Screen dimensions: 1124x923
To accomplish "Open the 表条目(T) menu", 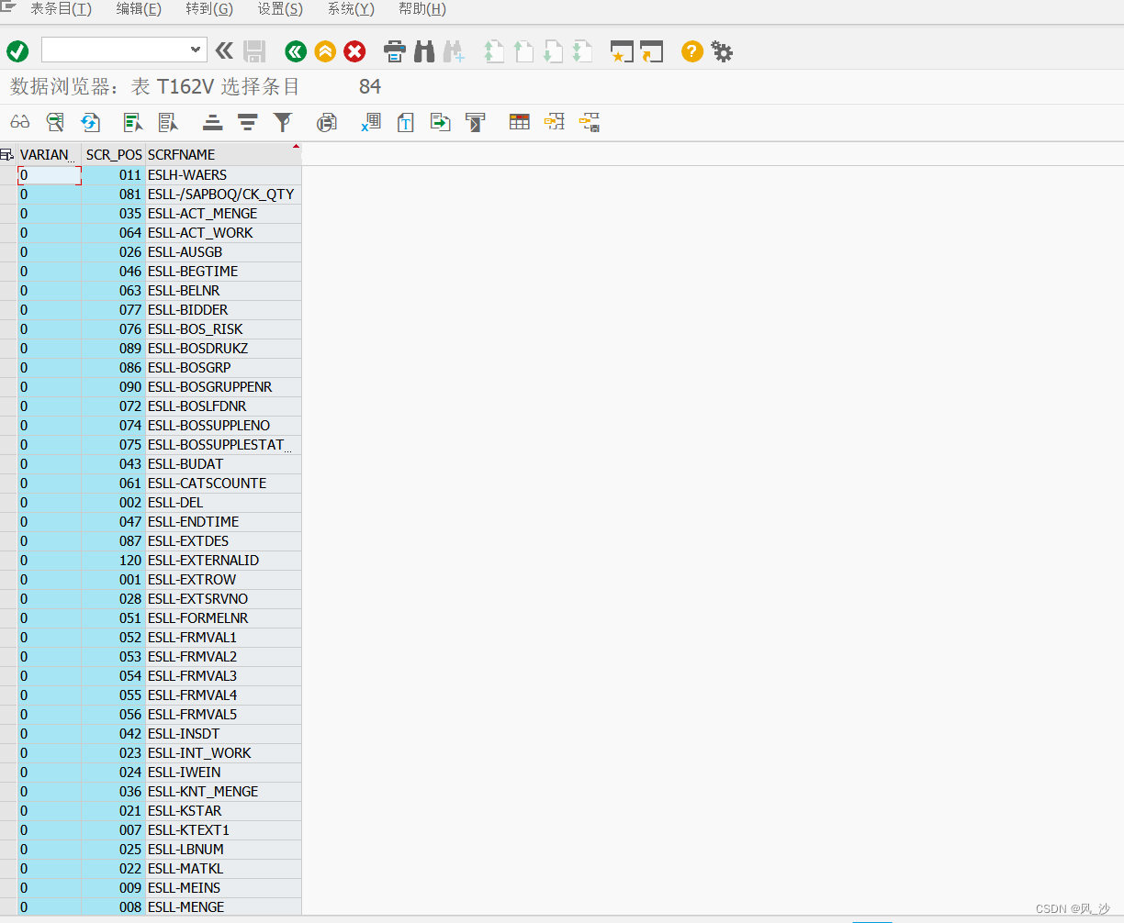I will tap(61, 9).
